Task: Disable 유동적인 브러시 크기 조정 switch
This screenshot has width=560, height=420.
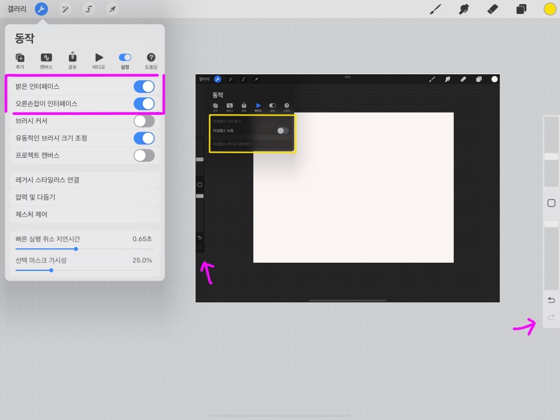Action: [144, 138]
